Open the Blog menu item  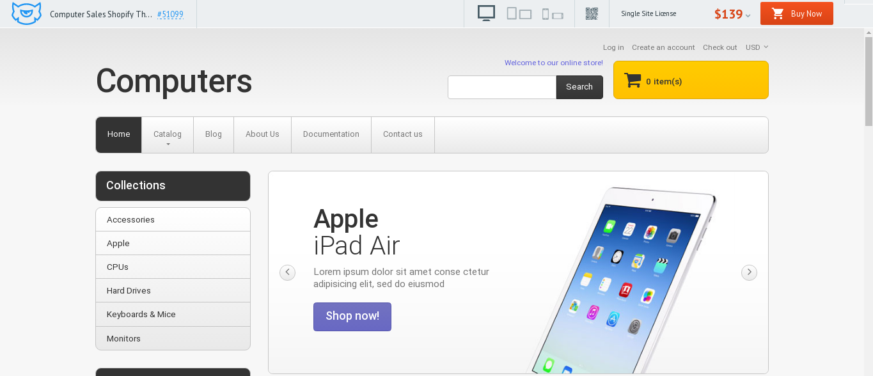214,135
